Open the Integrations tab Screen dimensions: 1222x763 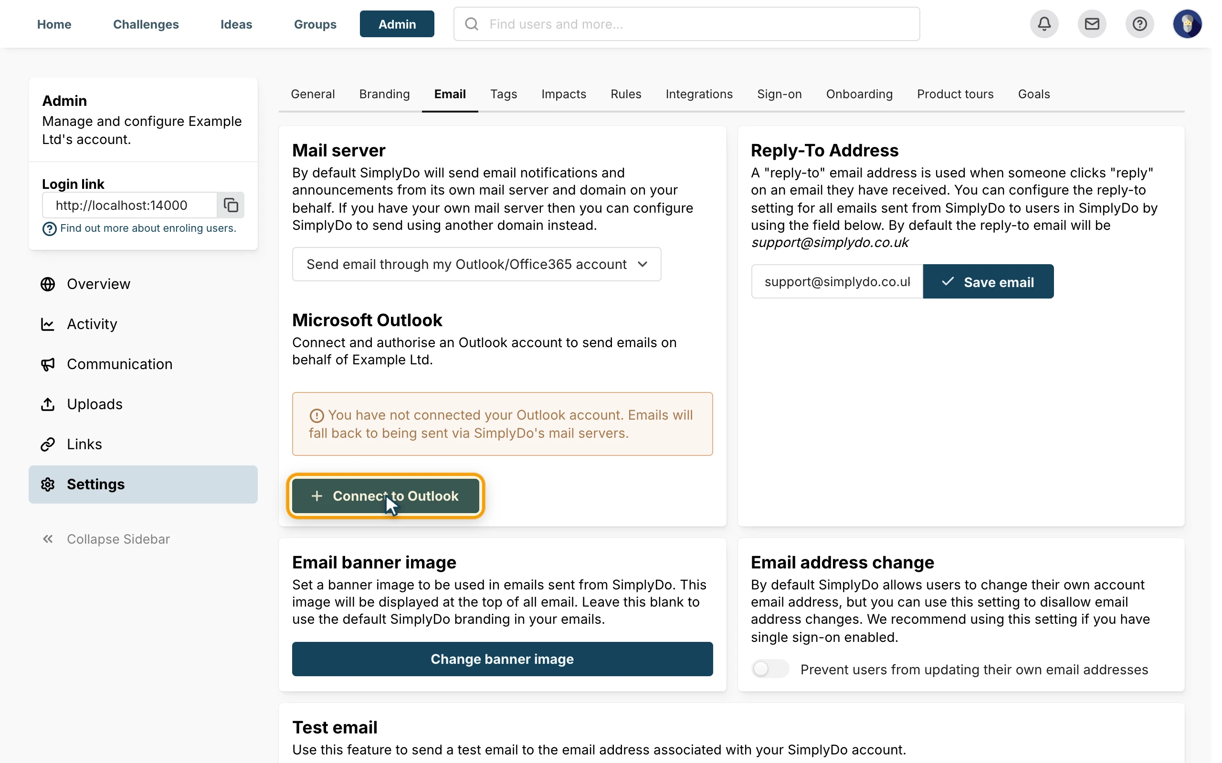[x=699, y=94]
